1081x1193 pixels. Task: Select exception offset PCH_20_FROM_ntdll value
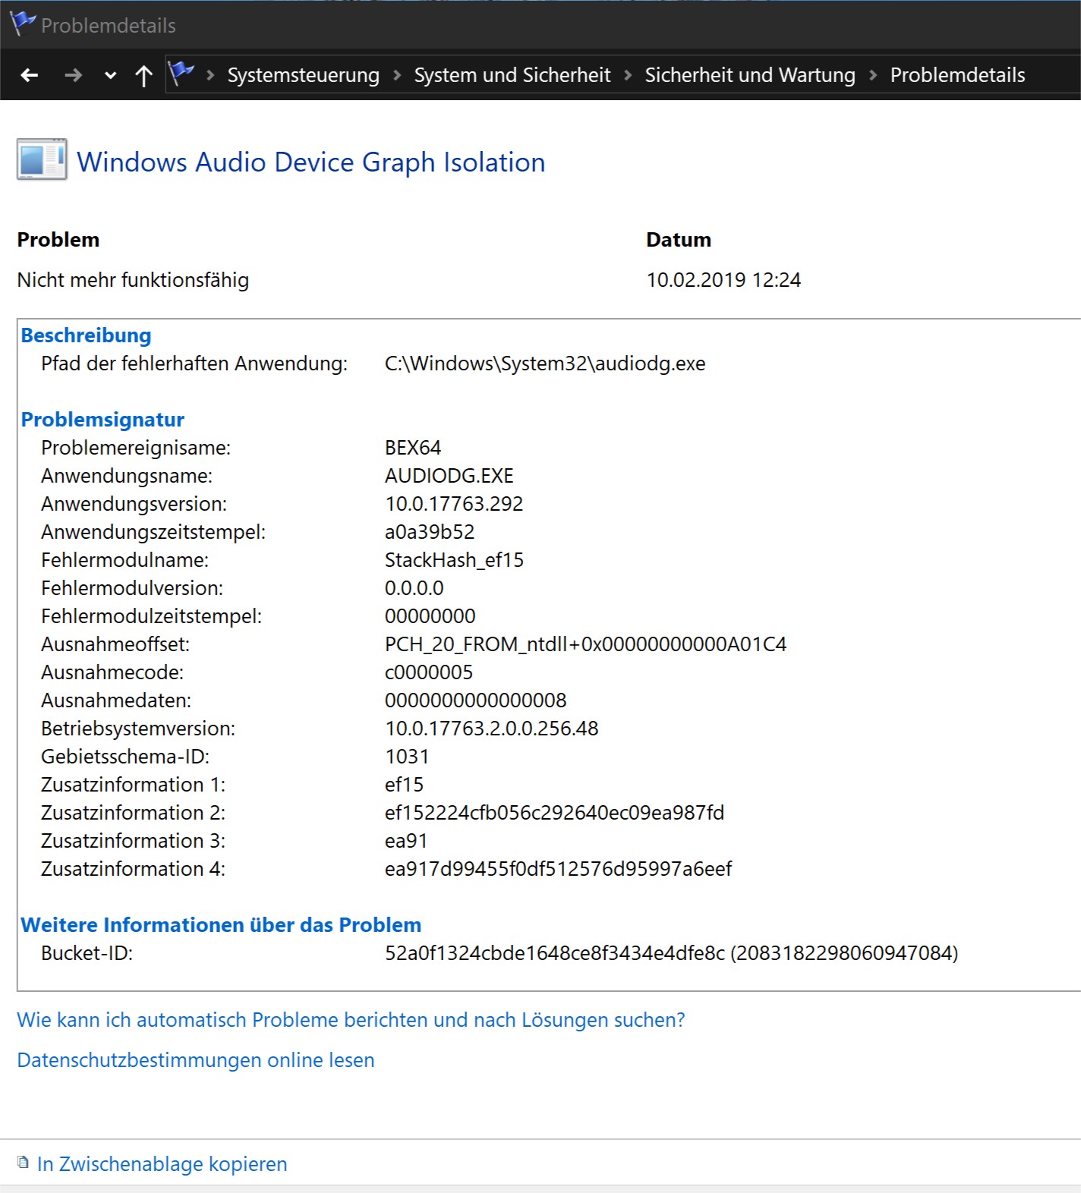click(x=585, y=644)
